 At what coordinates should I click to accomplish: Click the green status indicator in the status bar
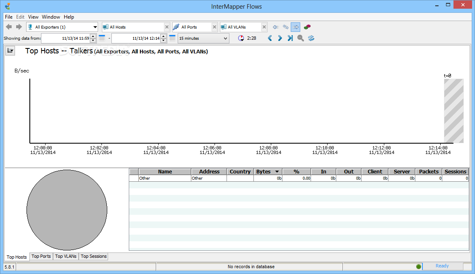419,267
